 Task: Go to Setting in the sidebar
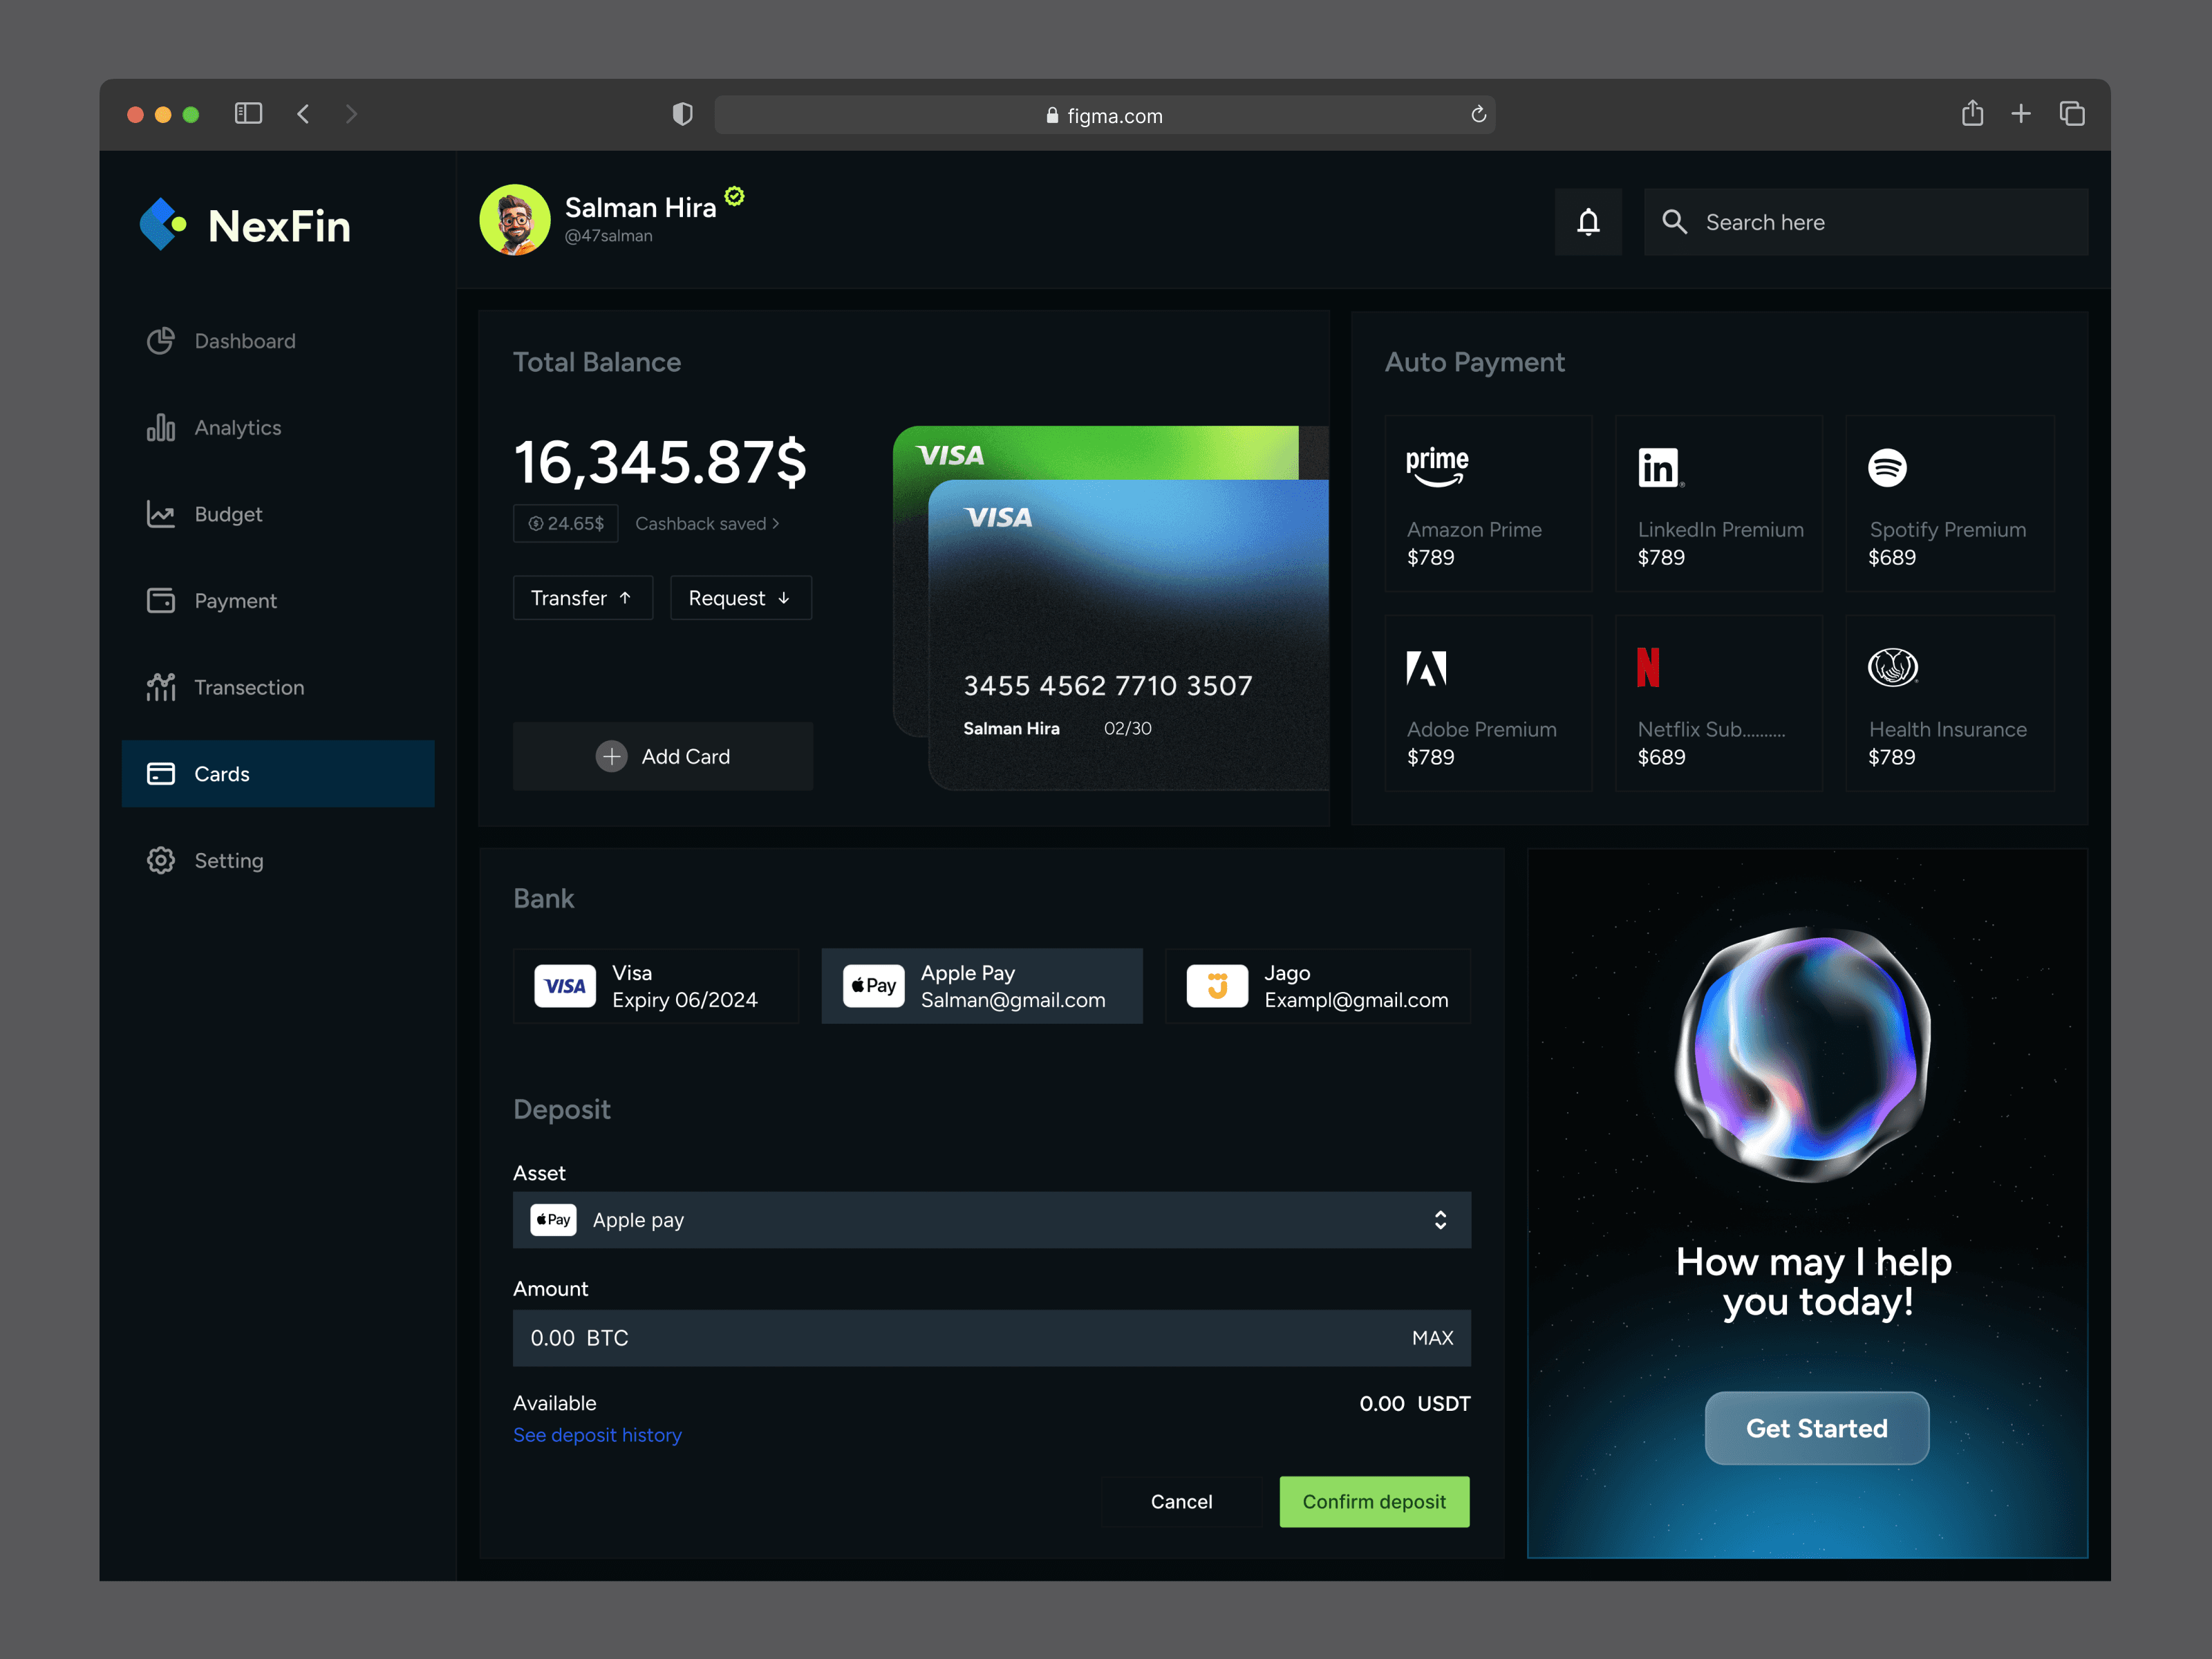228,861
